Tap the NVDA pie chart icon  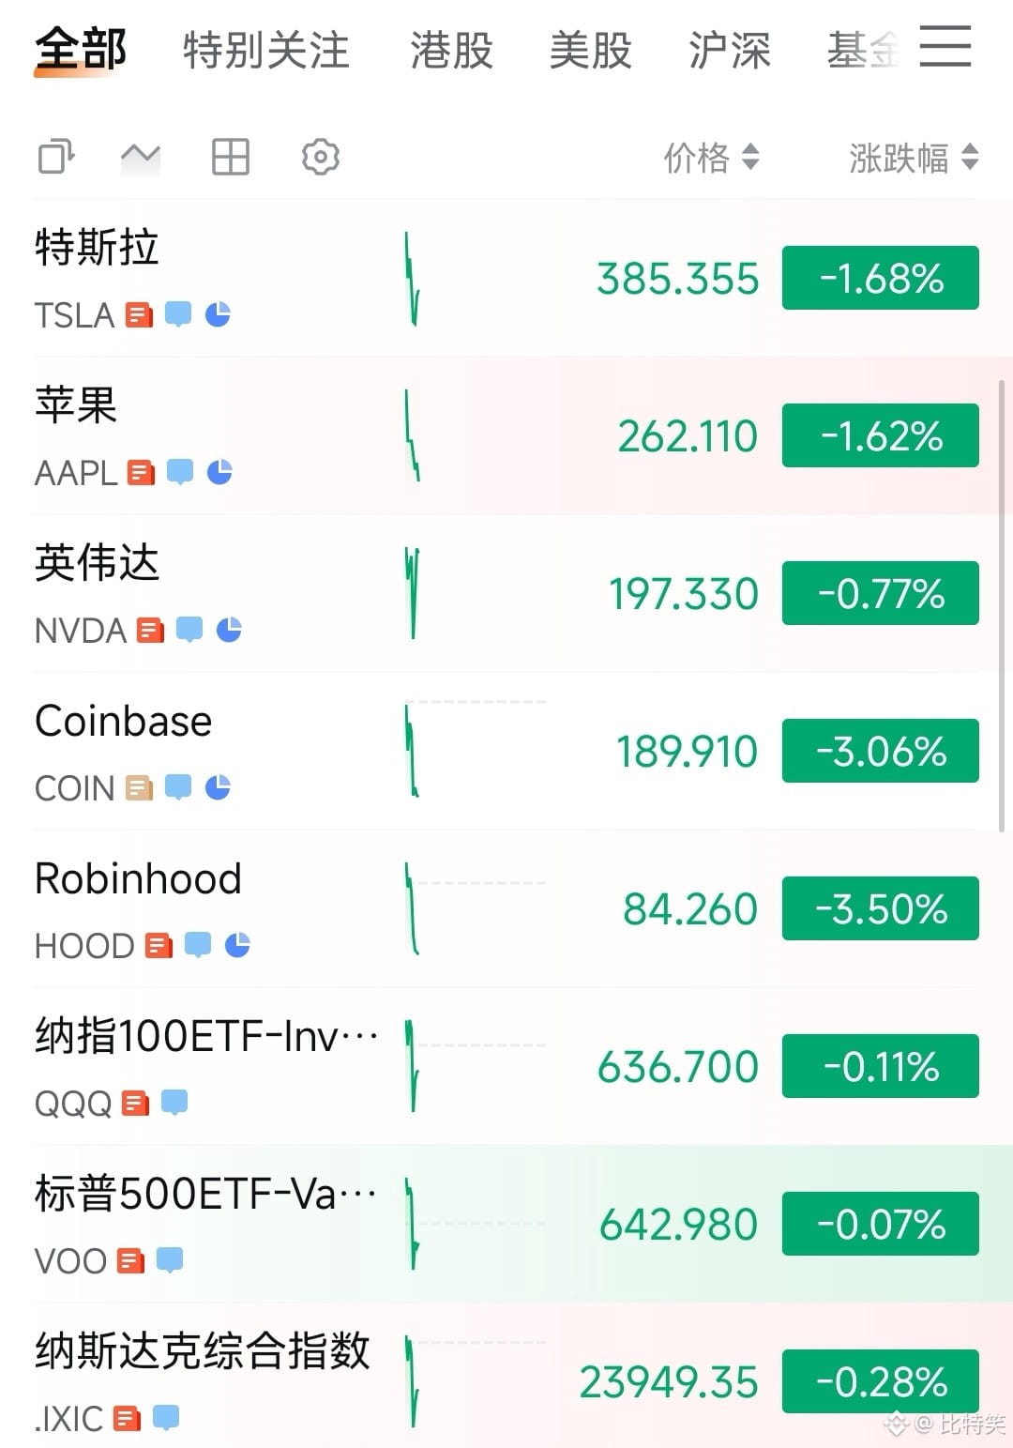[x=229, y=630]
